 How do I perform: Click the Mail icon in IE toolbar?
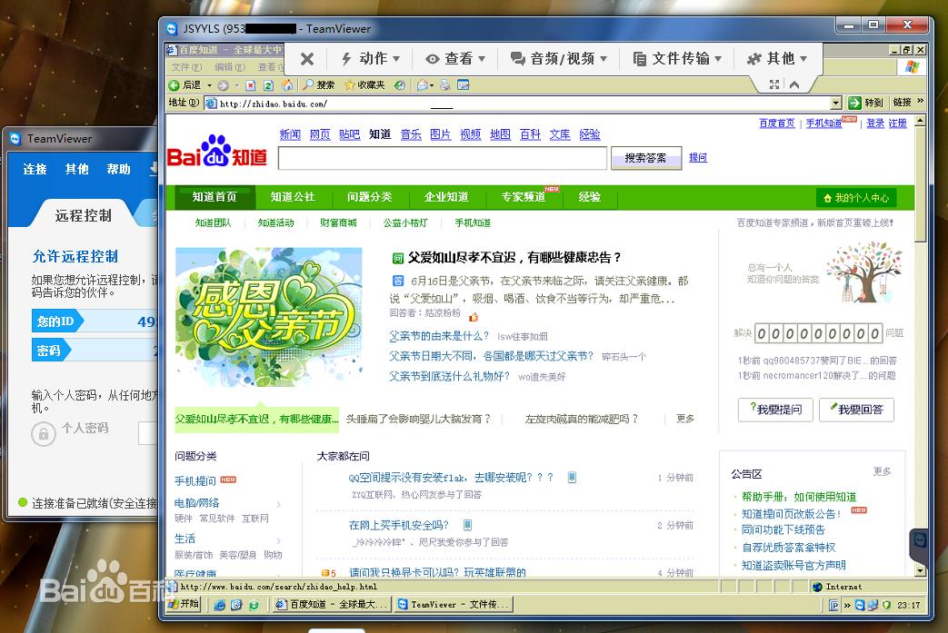pyautogui.click(x=424, y=84)
